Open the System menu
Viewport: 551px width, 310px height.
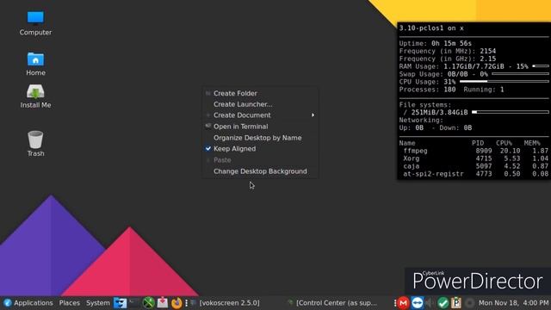pos(97,302)
